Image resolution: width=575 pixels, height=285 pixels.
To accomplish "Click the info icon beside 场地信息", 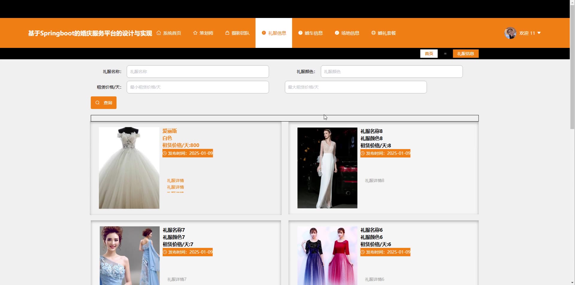I will click(x=337, y=33).
